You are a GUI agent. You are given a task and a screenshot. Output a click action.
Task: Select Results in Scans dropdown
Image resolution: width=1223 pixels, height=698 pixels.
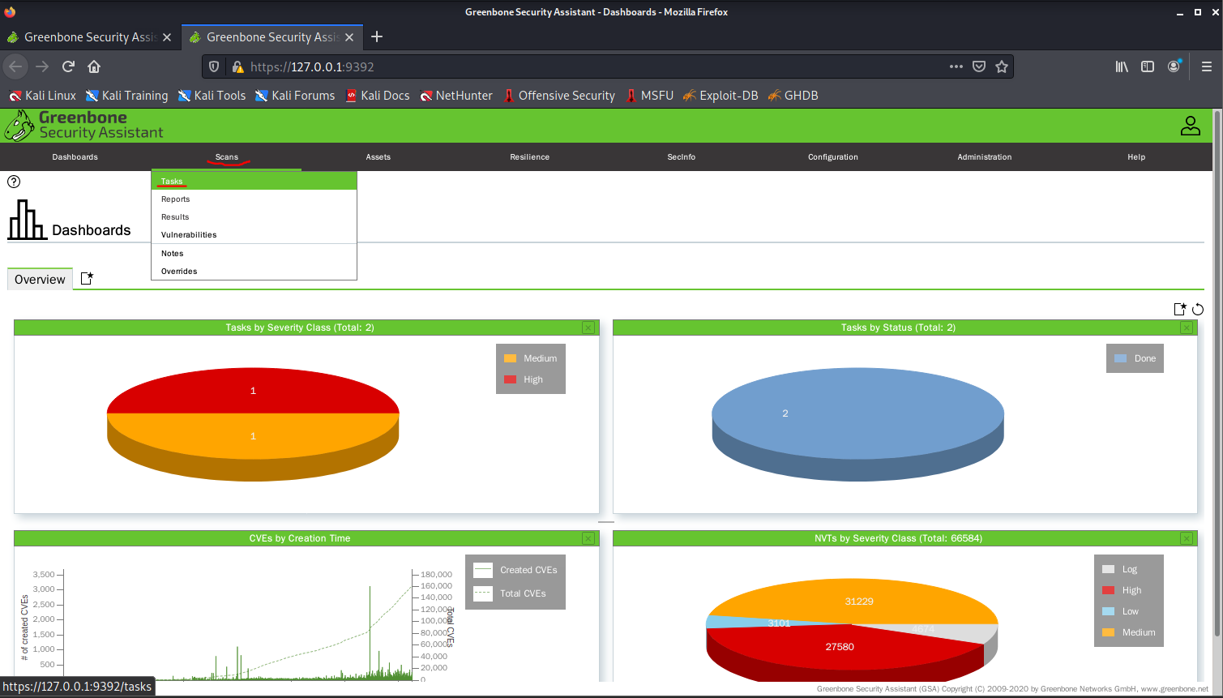(x=254, y=216)
